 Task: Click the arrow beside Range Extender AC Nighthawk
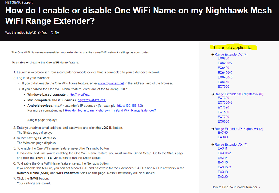(x=213, y=94)
